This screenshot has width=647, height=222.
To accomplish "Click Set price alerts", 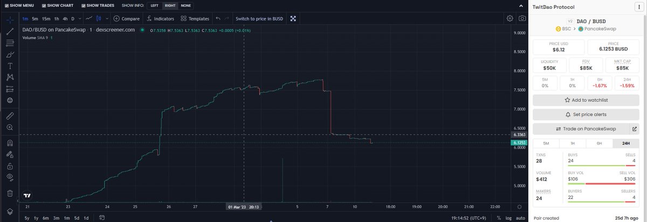I will [x=586, y=114].
